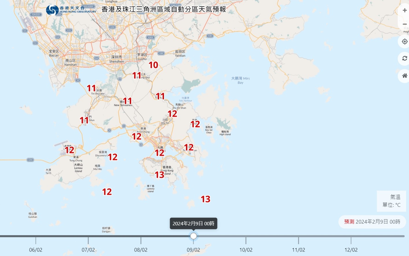Screen dimensions: 409x256
Task: Select 10/02 on the timeline
Action: tap(246, 250)
